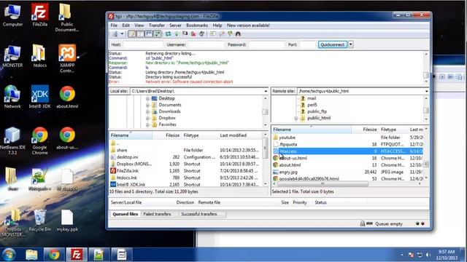
Task: Expand the Documents folder in local tree
Action: [x=147, y=105]
